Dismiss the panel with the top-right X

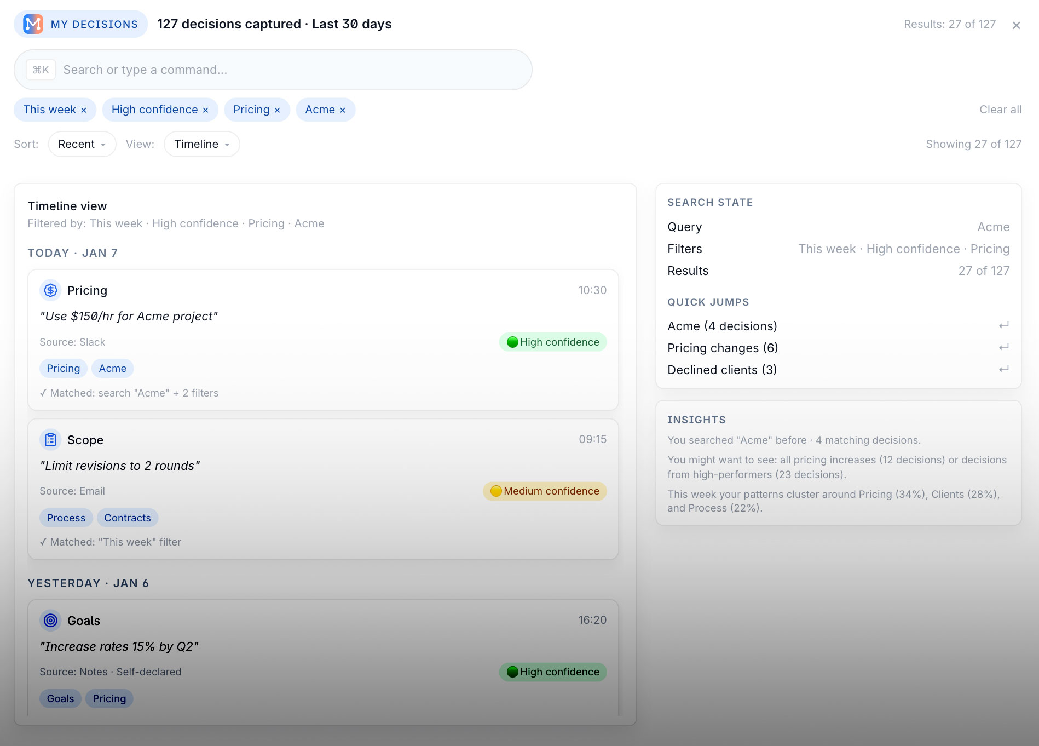1017,25
